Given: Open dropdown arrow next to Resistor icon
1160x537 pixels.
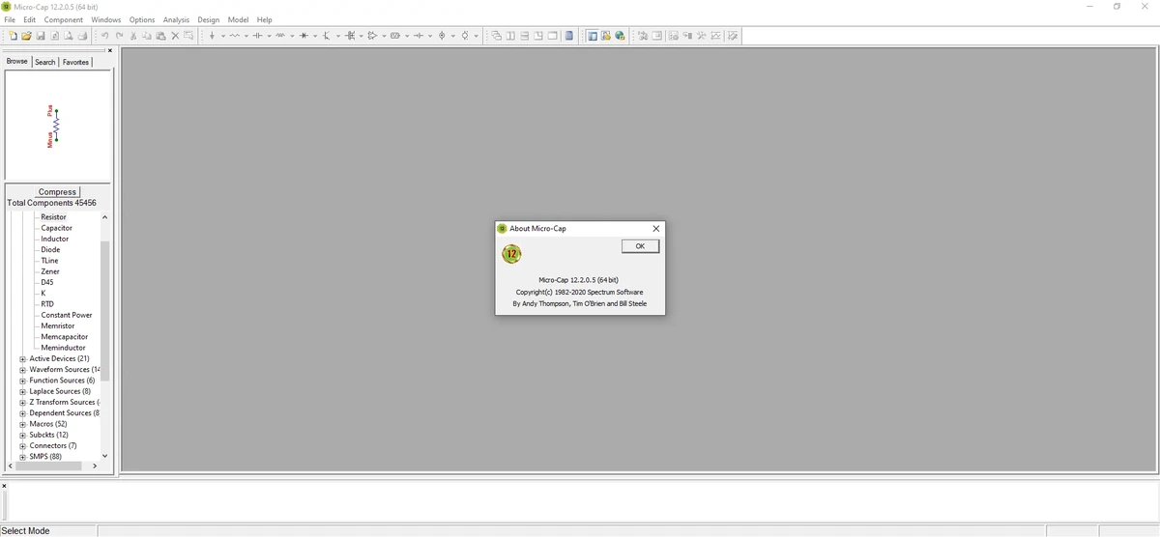Looking at the screenshot, I should tap(246, 36).
